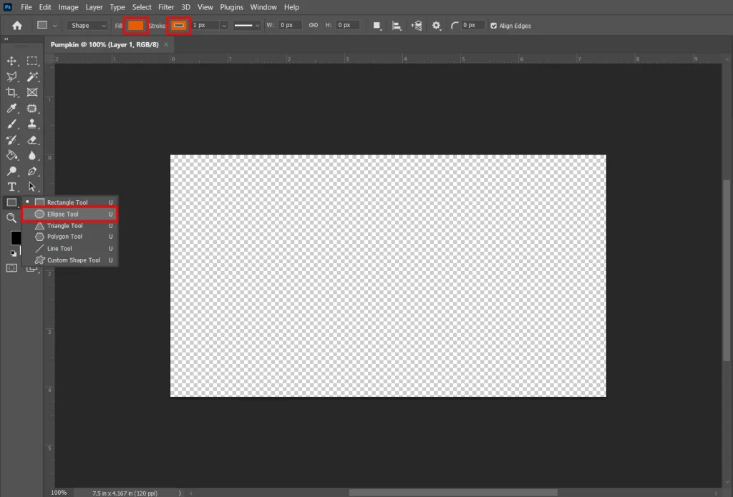Select the Eraser tool
The image size is (733, 497).
click(31, 140)
